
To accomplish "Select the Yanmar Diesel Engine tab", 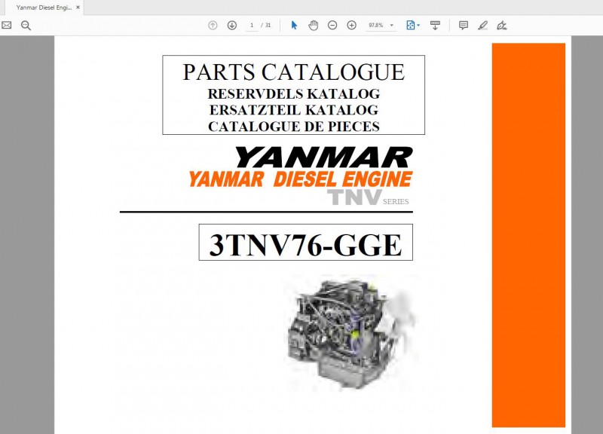I will pyautogui.click(x=44, y=8).
